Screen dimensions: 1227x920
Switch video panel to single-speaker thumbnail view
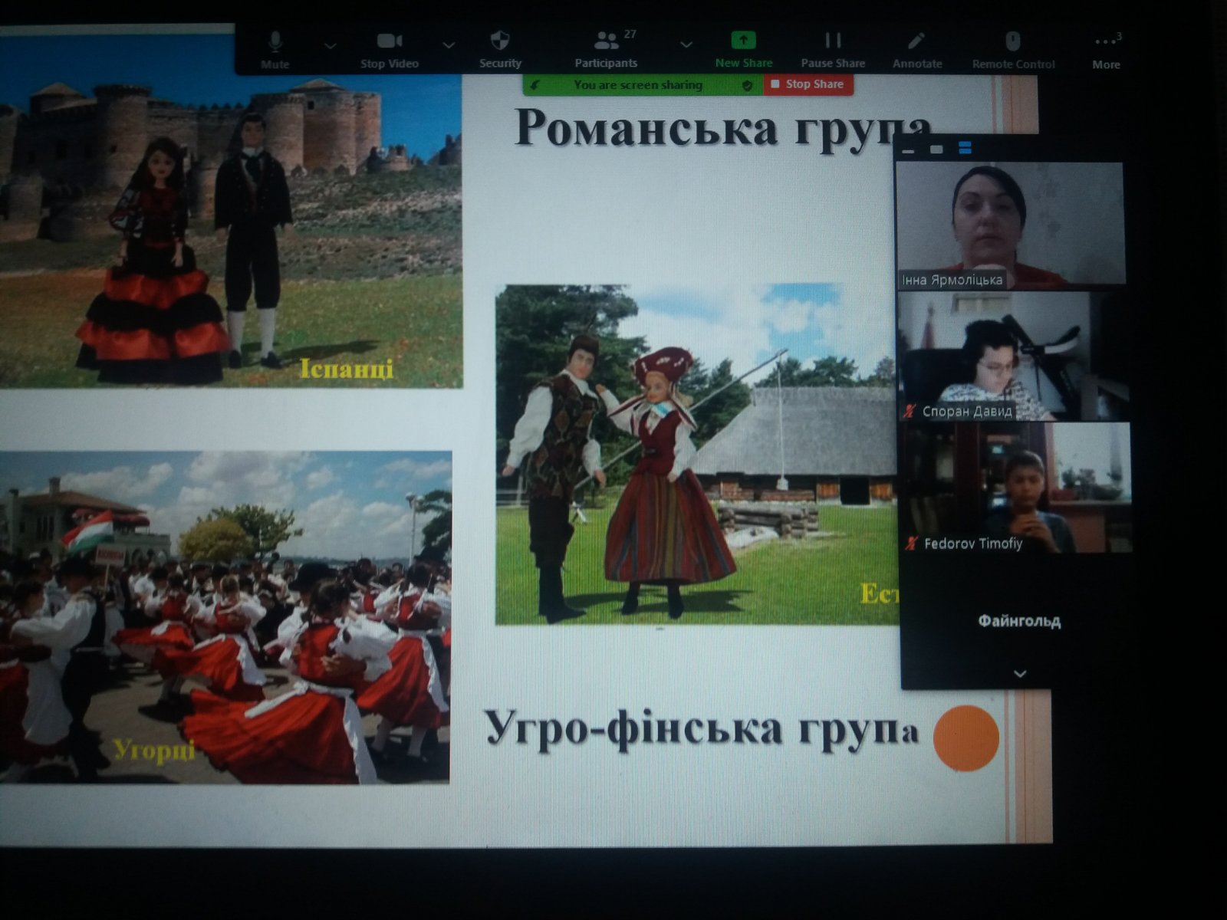(x=936, y=149)
